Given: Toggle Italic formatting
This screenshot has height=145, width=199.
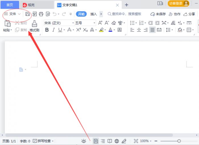Looking at the screenshot, I should 53,30.
